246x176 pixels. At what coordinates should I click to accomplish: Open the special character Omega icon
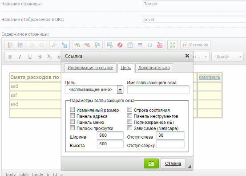pyautogui.click(x=150, y=45)
